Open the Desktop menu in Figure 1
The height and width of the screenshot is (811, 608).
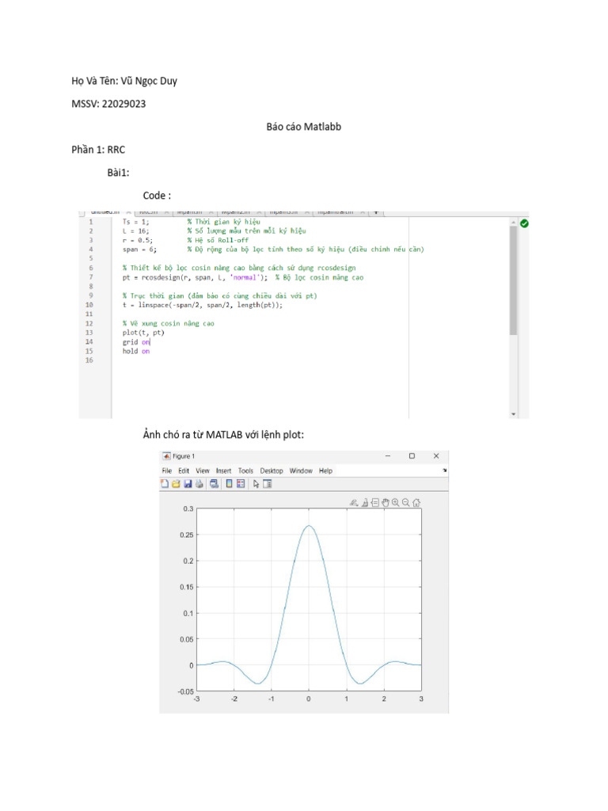[272, 470]
